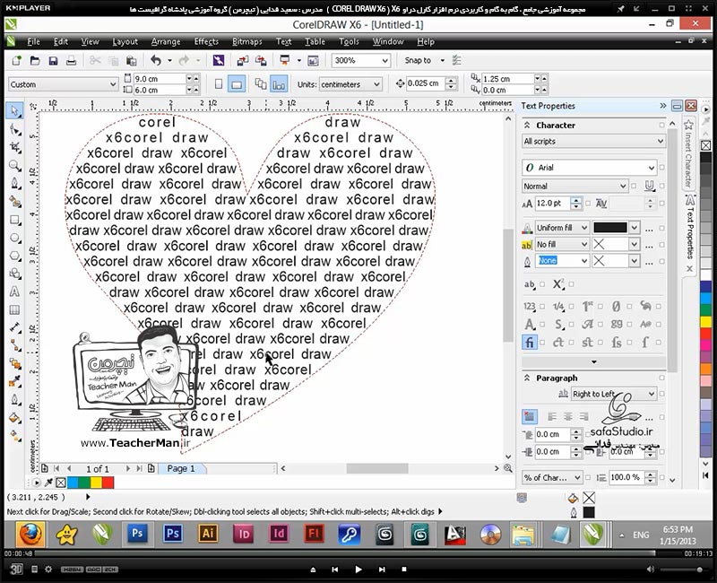
Task: Click the Export icon in toolbar
Action: click(x=261, y=60)
